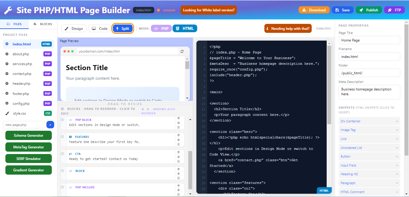Open header.php file
The width and height of the screenshot is (409, 197).
pos(28,84)
